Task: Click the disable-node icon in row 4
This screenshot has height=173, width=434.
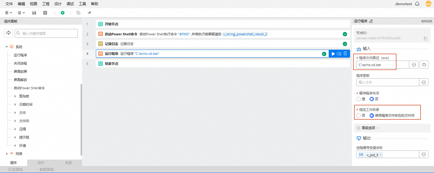Action: click(x=339, y=54)
